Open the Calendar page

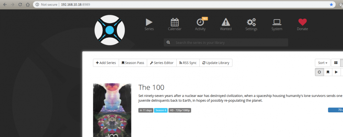175,24
